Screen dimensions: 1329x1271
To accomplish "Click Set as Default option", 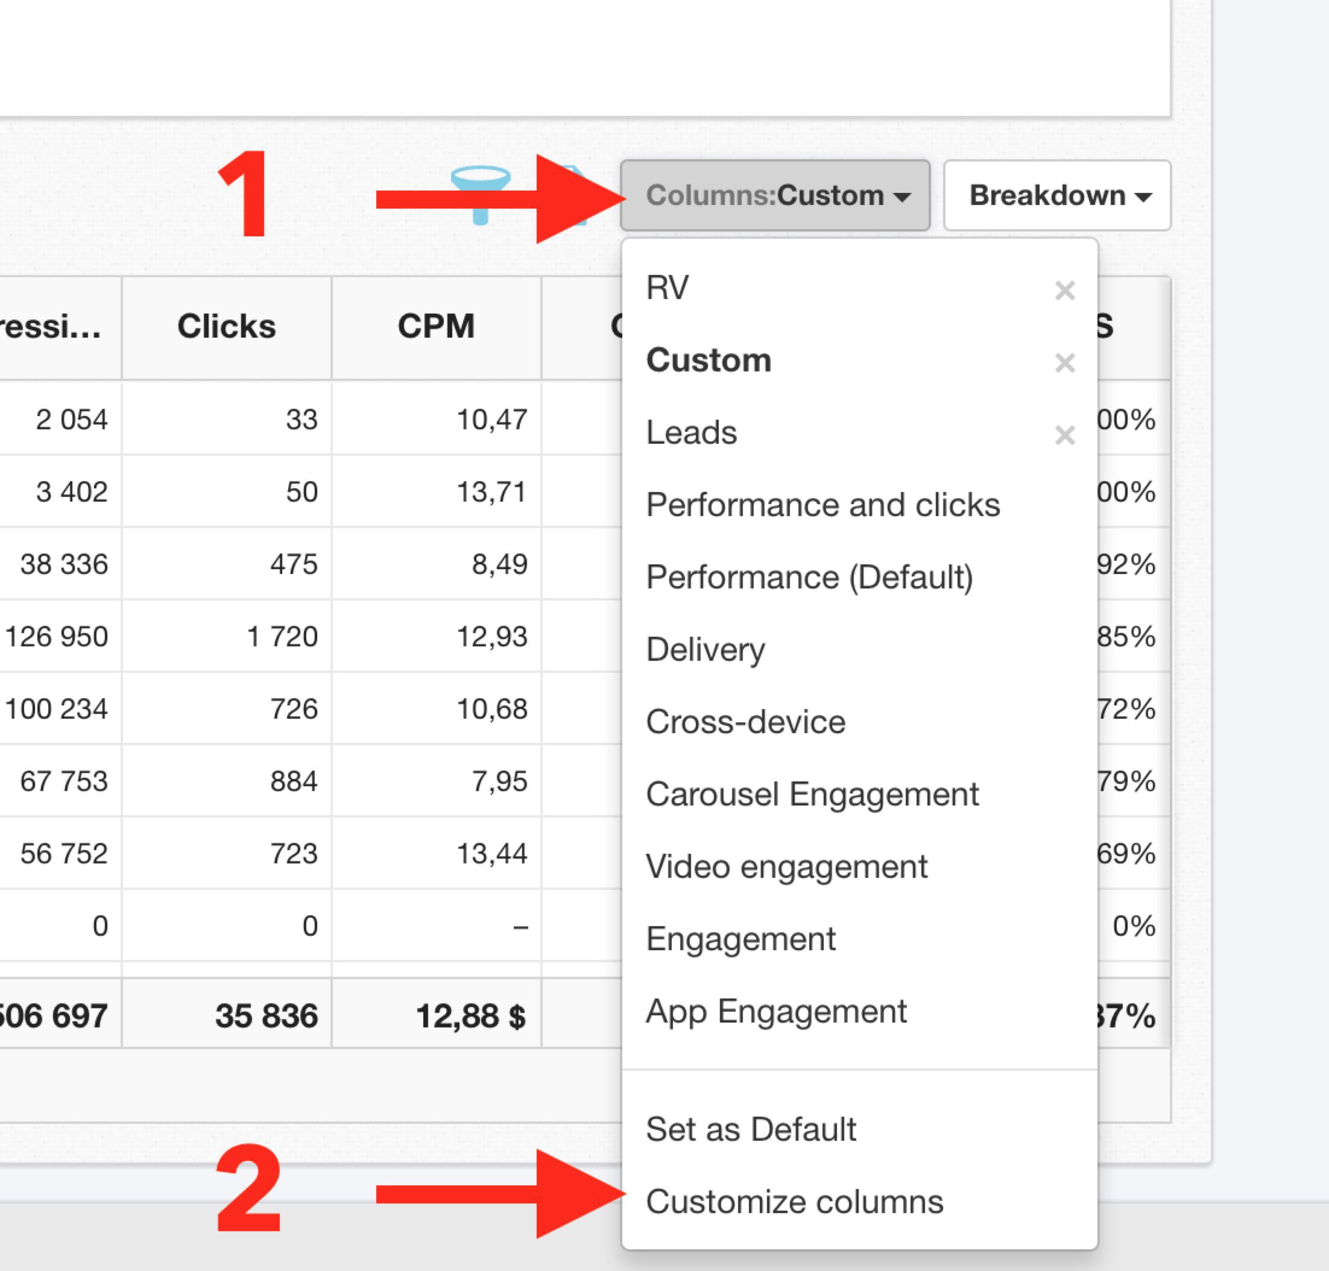I will [751, 1129].
